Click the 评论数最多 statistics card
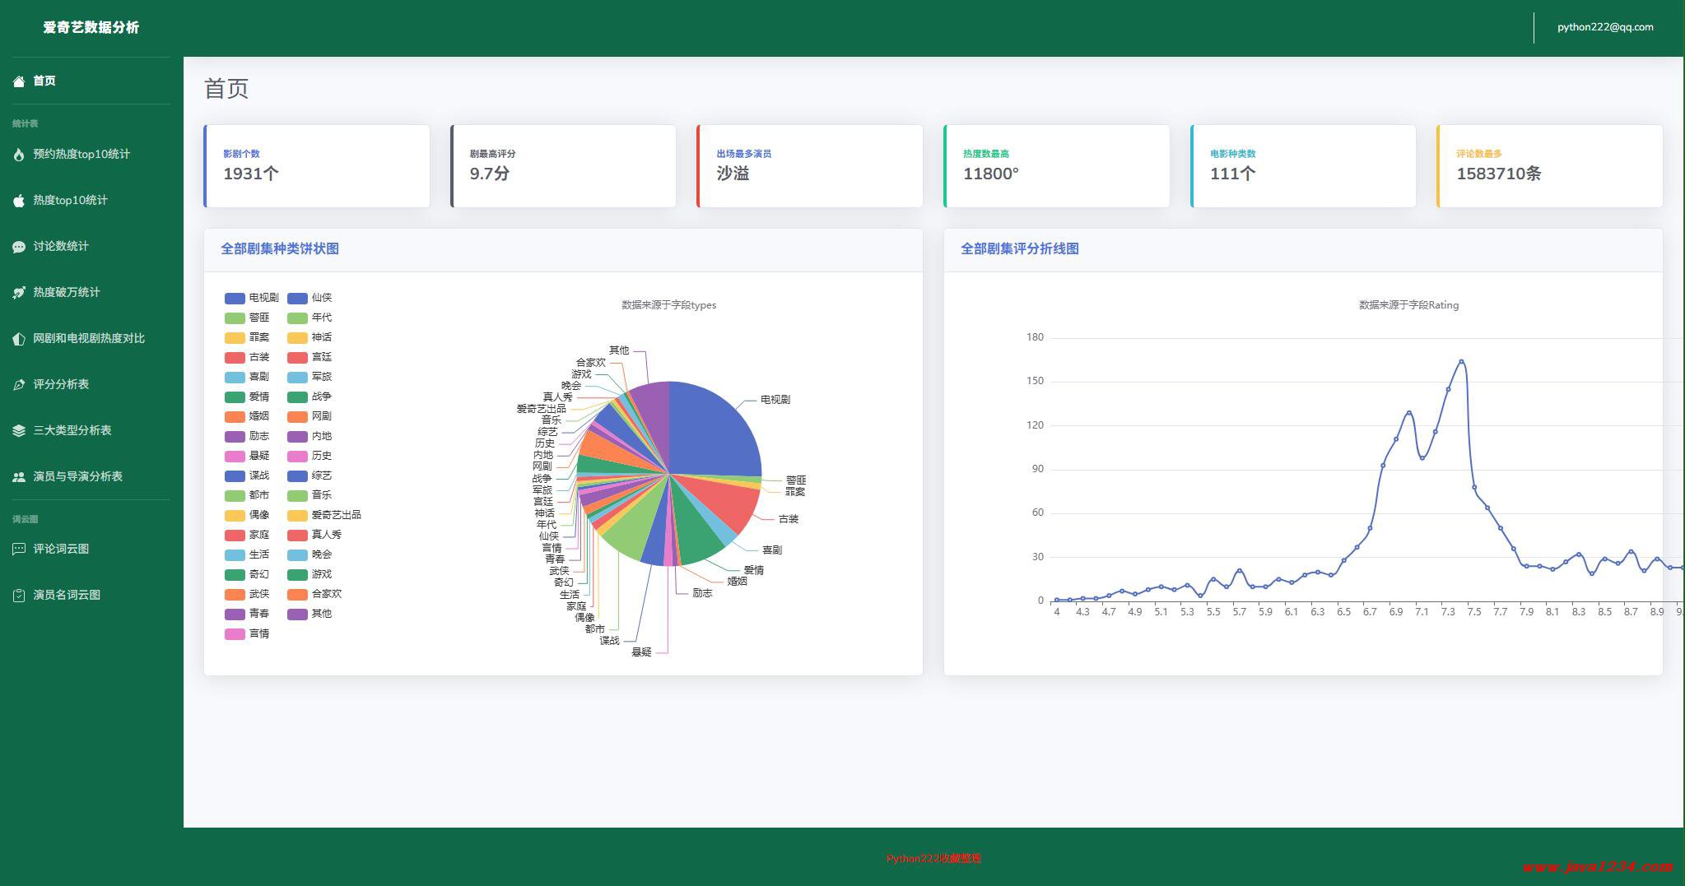This screenshot has width=1685, height=886. click(x=1549, y=165)
